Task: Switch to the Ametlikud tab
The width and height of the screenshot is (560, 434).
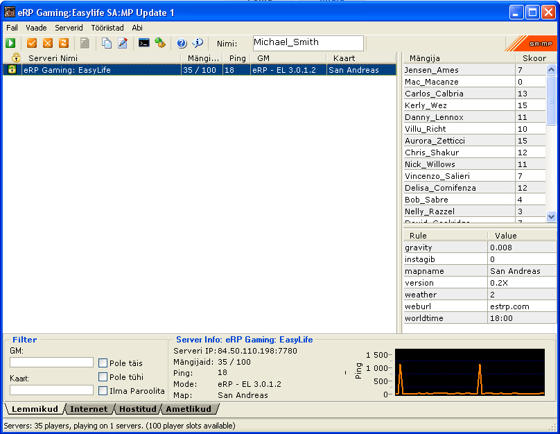Action: (189, 409)
